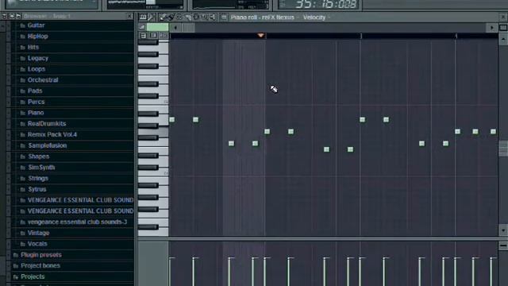Select the paint brush tool
The height and width of the screenshot is (286, 508).
pyautogui.click(x=171, y=17)
